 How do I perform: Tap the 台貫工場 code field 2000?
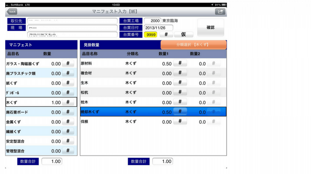[153, 21]
